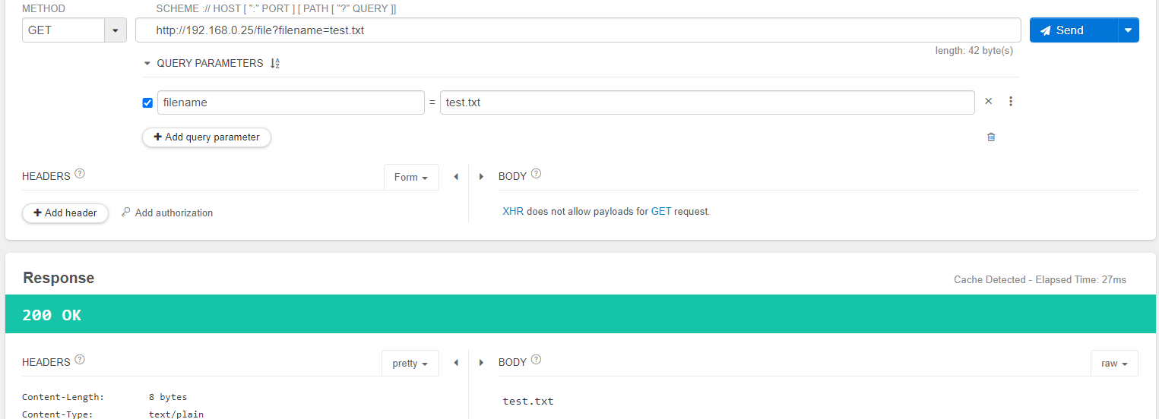Open the three-dot menu for filename parameter
Screen dimensions: 1159x419
click(x=1011, y=101)
